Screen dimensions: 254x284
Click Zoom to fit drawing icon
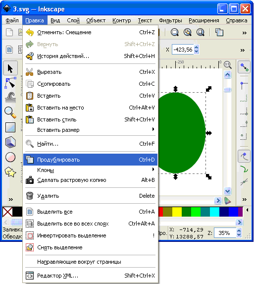188,33
